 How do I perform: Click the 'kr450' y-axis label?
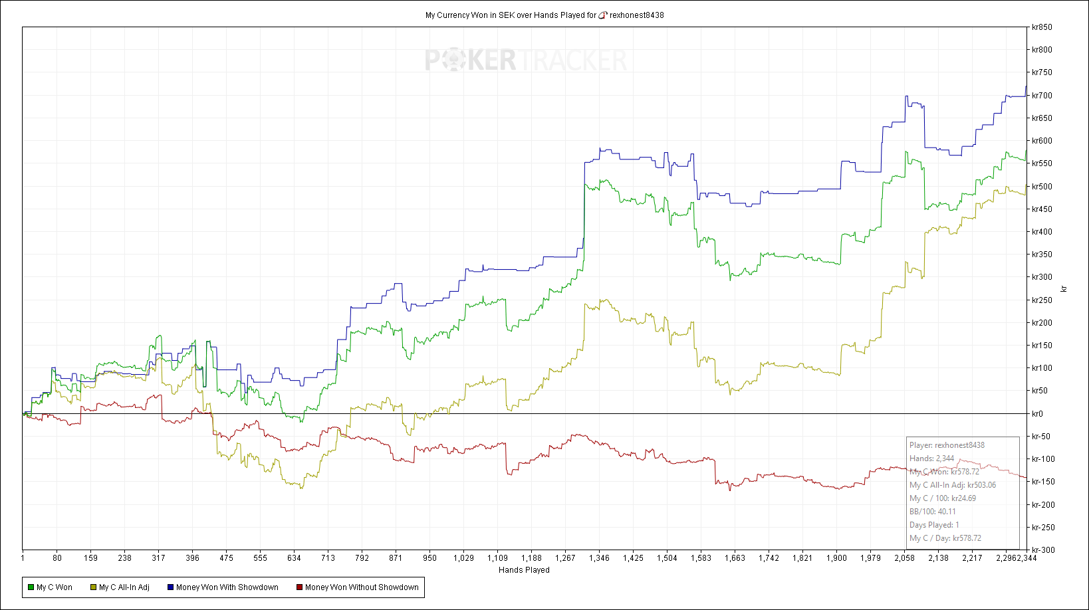1042,209
